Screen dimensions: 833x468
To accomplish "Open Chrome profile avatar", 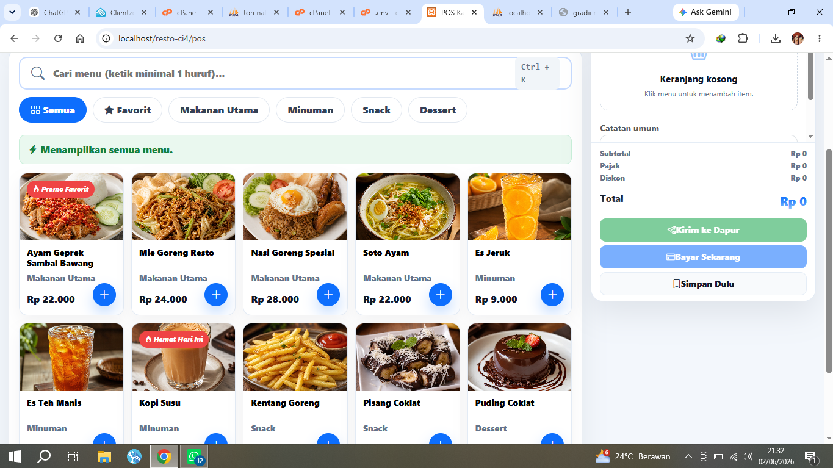I will pyautogui.click(x=798, y=38).
